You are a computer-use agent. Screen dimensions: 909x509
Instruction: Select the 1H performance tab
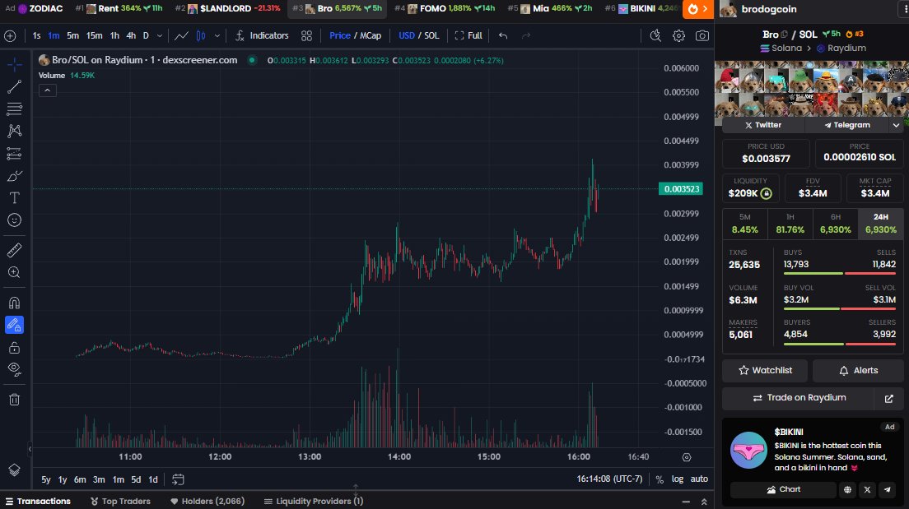[x=790, y=224]
